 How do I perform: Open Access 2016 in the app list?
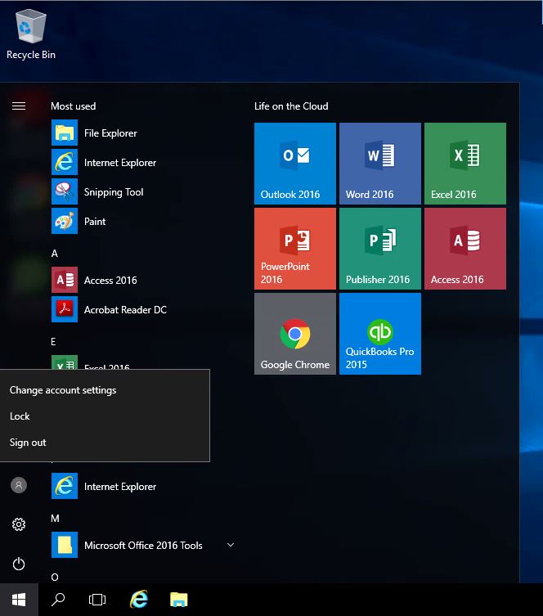point(143,280)
